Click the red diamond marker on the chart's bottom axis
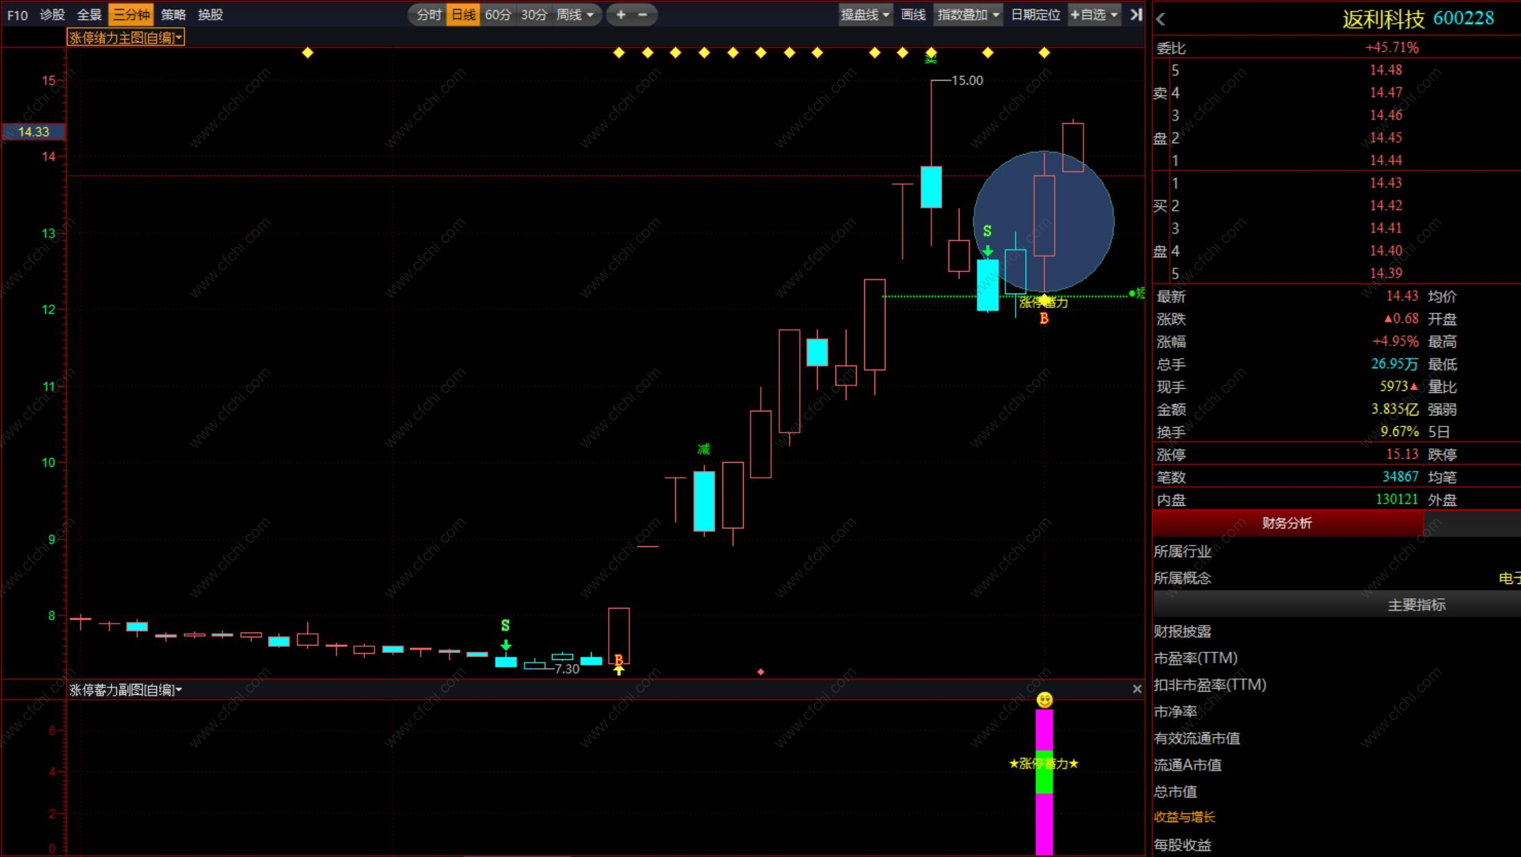Image resolution: width=1521 pixels, height=857 pixels. click(761, 672)
